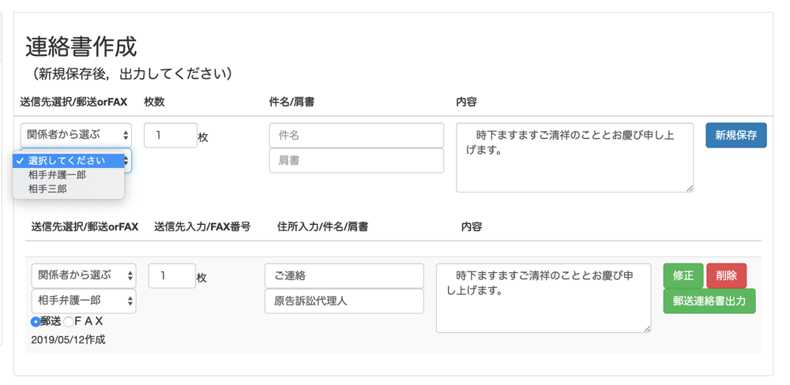Click the saved row's 枚数 number field

[x=171, y=275]
